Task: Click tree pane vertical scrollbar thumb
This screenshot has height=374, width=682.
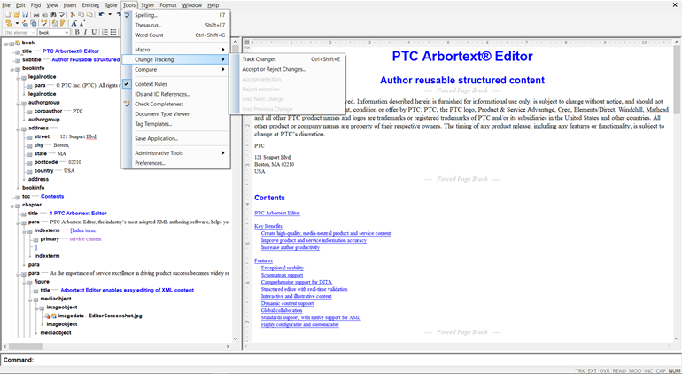Action: pyautogui.click(x=236, y=49)
